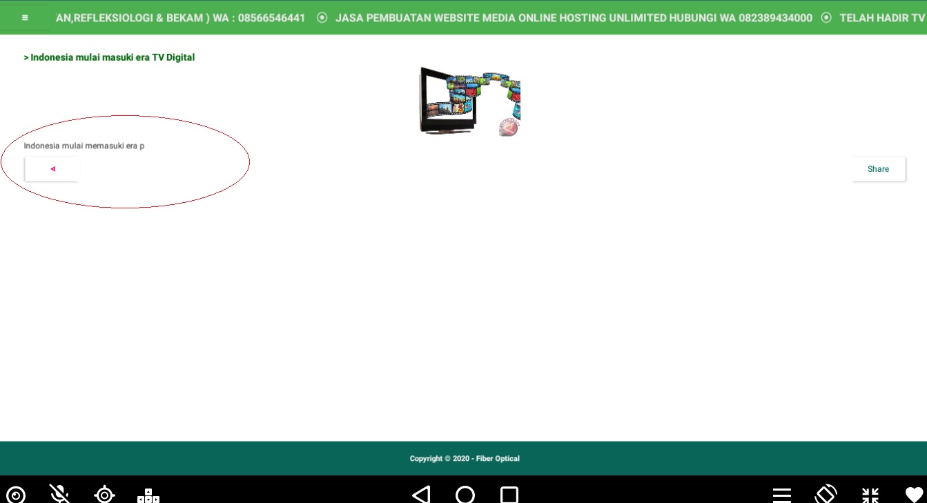Viewport: 927px width, 503px height.
Task: Click ticker ad 'JASA PEMBUATAN WEBSITE MEDIA ONLINE'
Action: pyautogui.click(x=574, y=18)
